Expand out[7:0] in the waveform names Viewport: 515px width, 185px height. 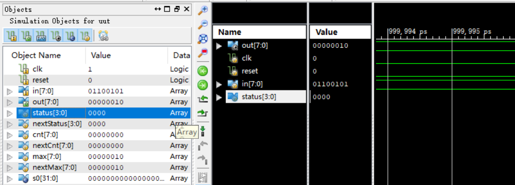(x=219, y=46)
